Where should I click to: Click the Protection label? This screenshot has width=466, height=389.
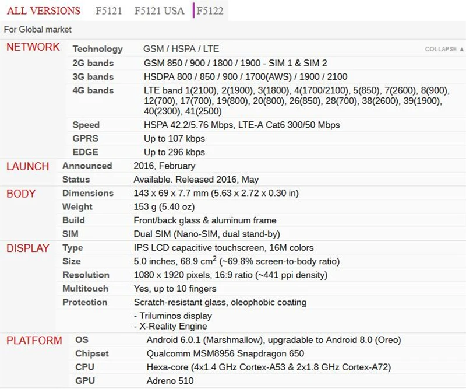(84, 302)
